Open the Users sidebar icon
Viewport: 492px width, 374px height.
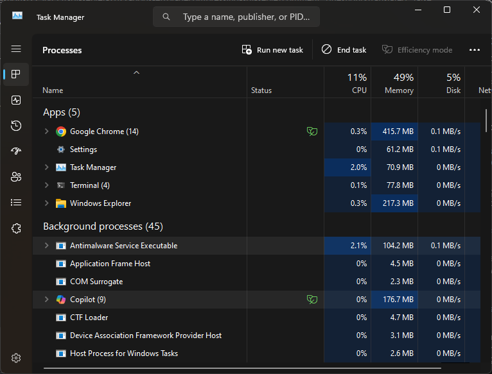(16, 177)
